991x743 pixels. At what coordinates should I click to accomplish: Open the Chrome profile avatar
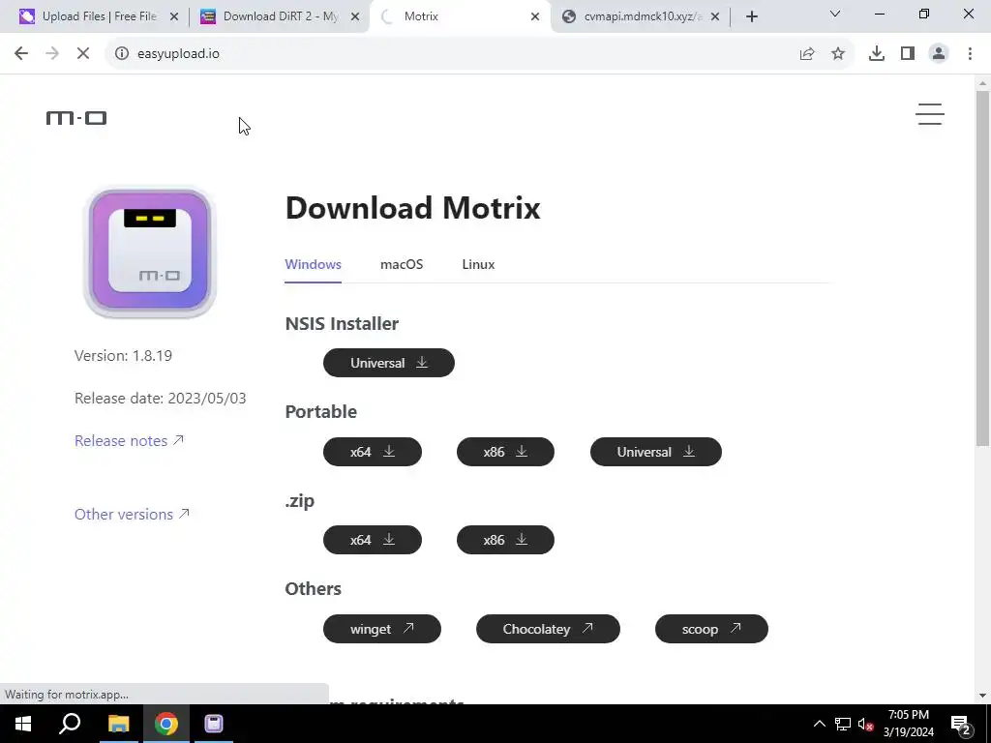click(939, 53)
